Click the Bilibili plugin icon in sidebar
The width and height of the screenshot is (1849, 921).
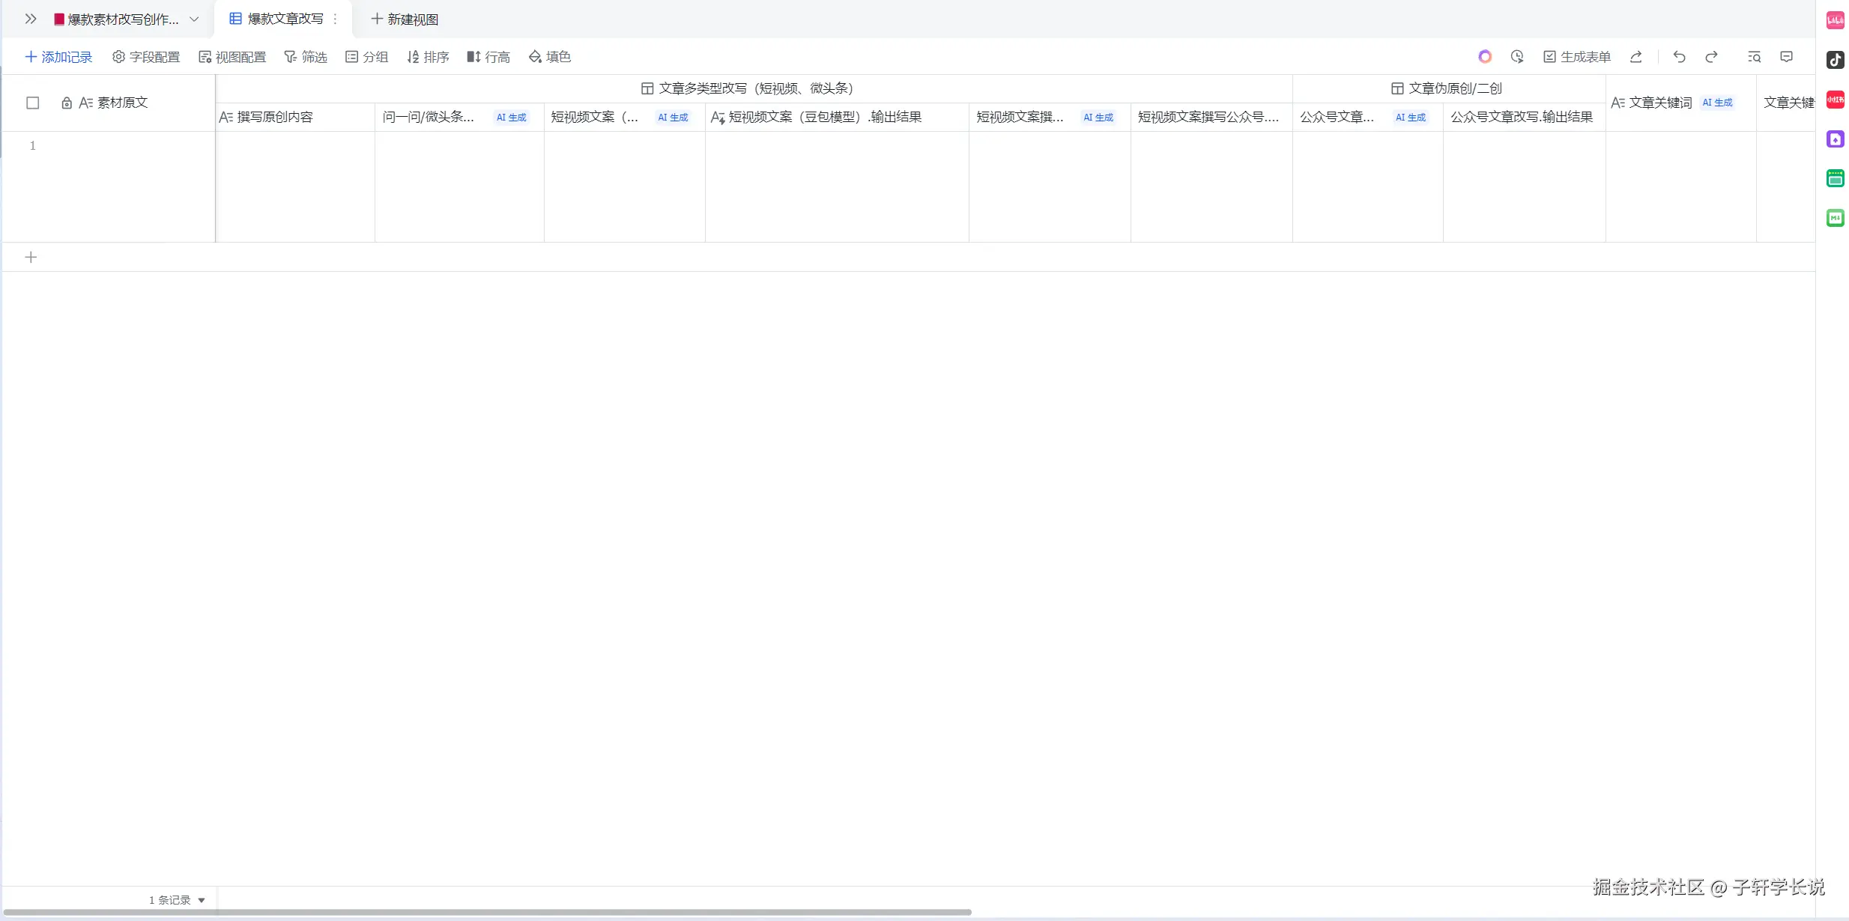pos(1835,20)
